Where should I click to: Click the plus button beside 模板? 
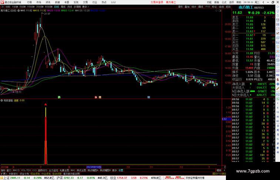pos(224,170)
